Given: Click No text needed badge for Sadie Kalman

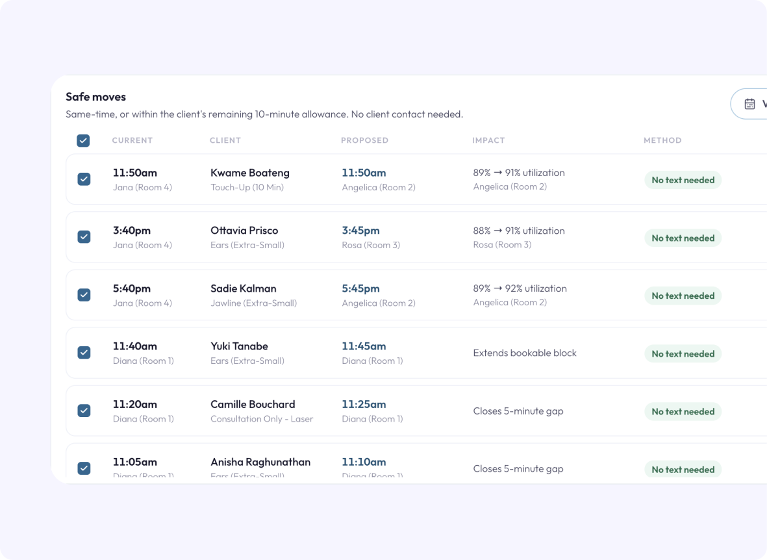Looking at the screenshot, I should (683, 296).
